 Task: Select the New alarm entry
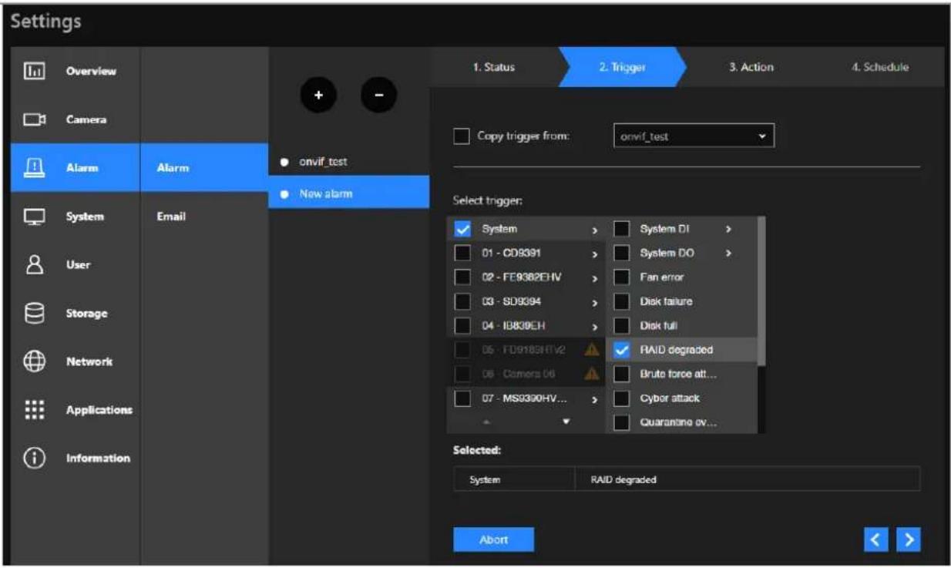349,193
